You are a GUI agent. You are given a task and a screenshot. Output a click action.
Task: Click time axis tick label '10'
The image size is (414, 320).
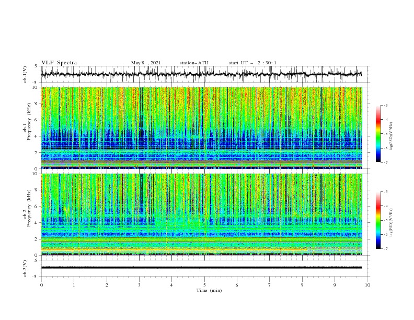pyautogui.click(x=367, y=285)
